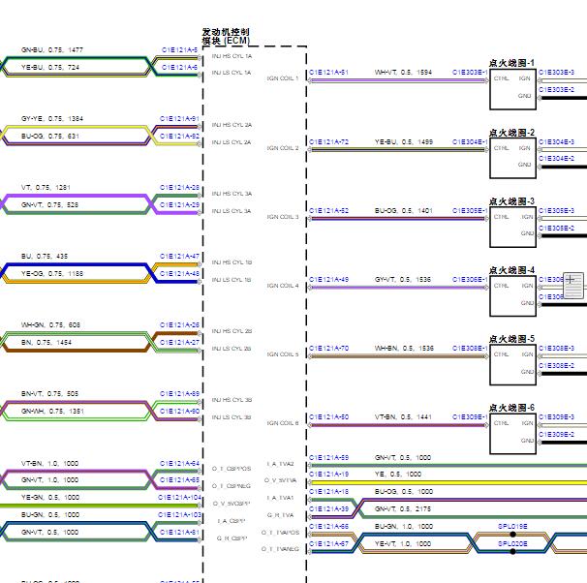Click wire label YE-BU, 0.75, 724
Image resolution: width=587 pixels, height=583 pixels.
tap(50, 68)
